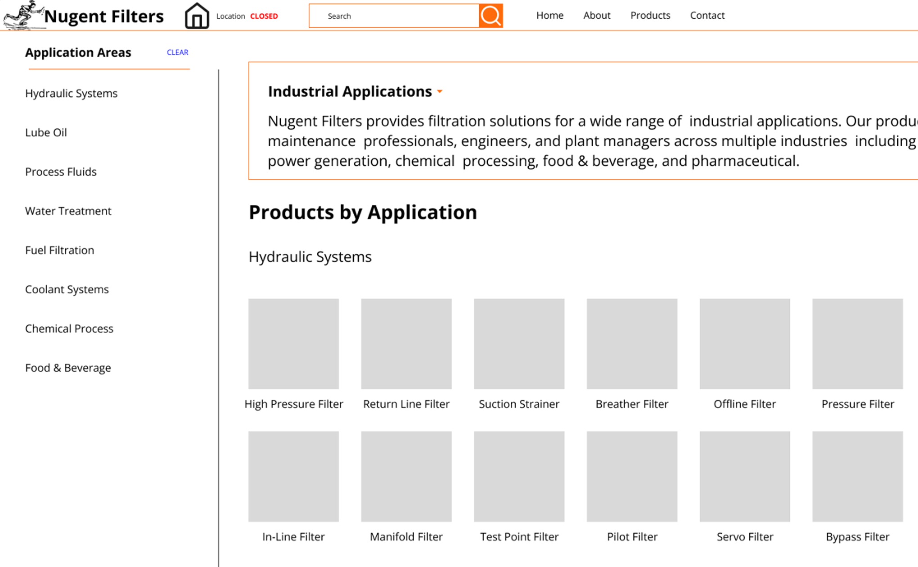Open the Pressure Filter thumbnail
918x567 pixels.
858,344
